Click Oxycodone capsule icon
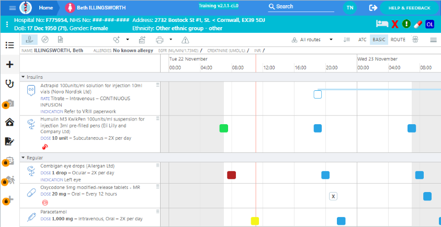Image resolution: width=441 pixels, height=227 pixels. pyautogui.click(x=31, y=193)
